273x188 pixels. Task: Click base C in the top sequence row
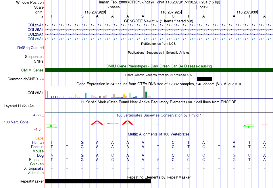[x=173, y=16]
